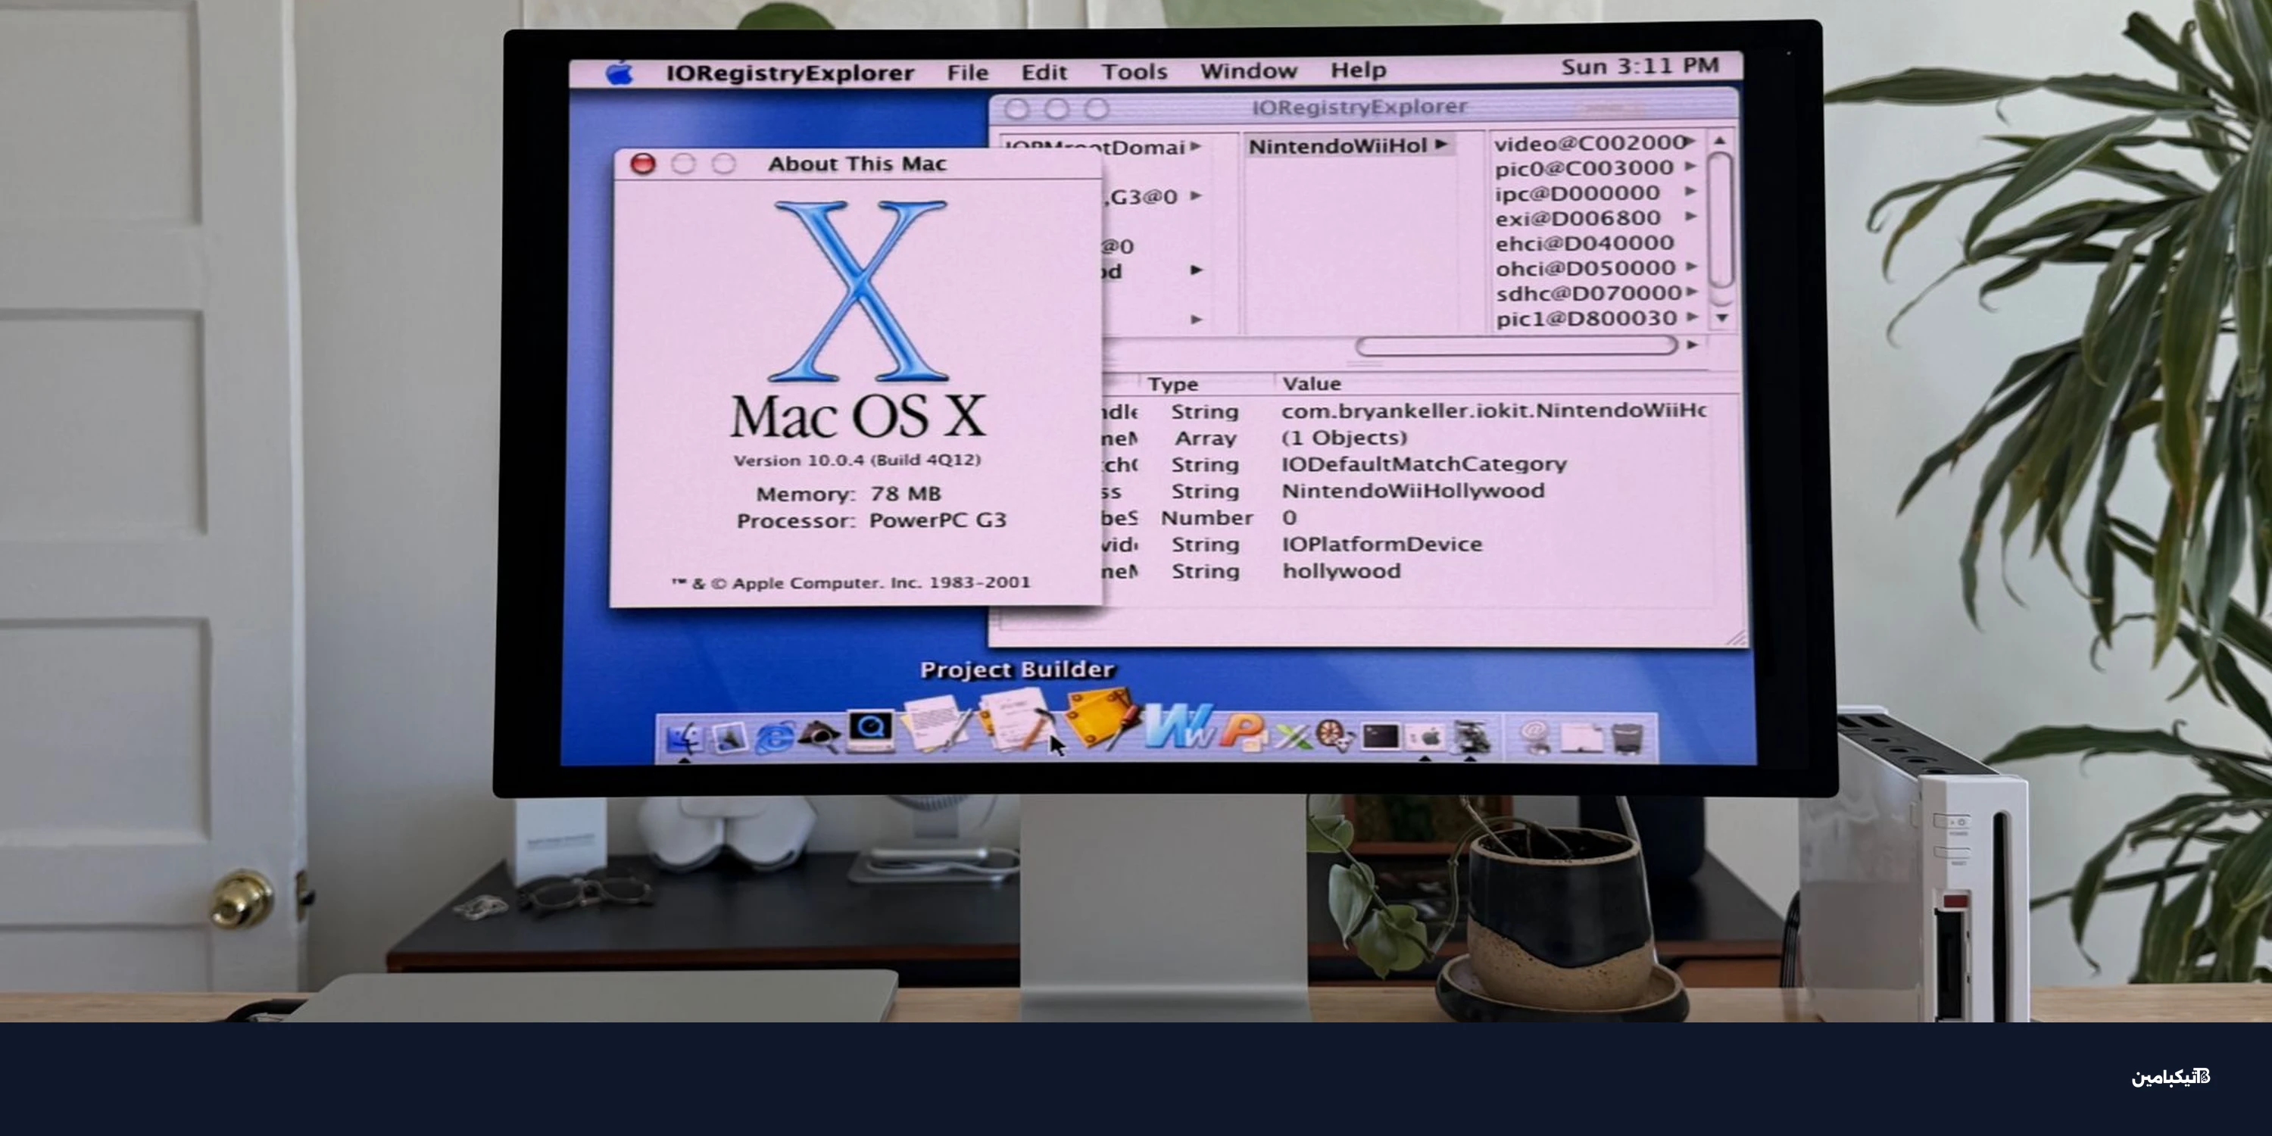Select the NintendoWiiHol node in the browser
The image size is (2272, 1136).
1340,145
